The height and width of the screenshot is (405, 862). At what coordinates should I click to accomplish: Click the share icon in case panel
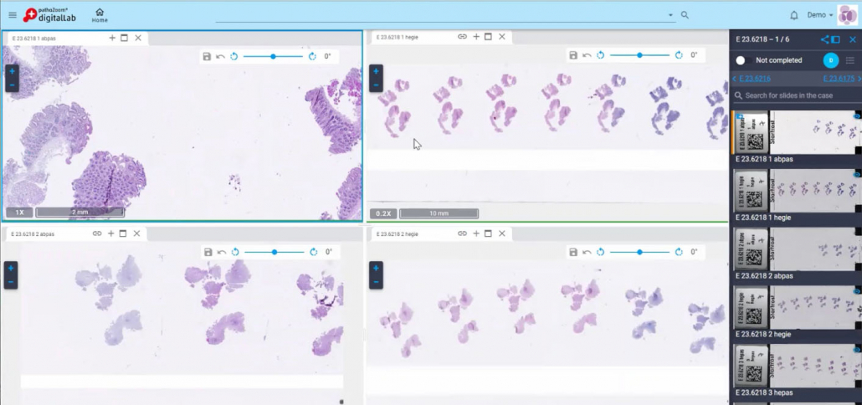824,39
